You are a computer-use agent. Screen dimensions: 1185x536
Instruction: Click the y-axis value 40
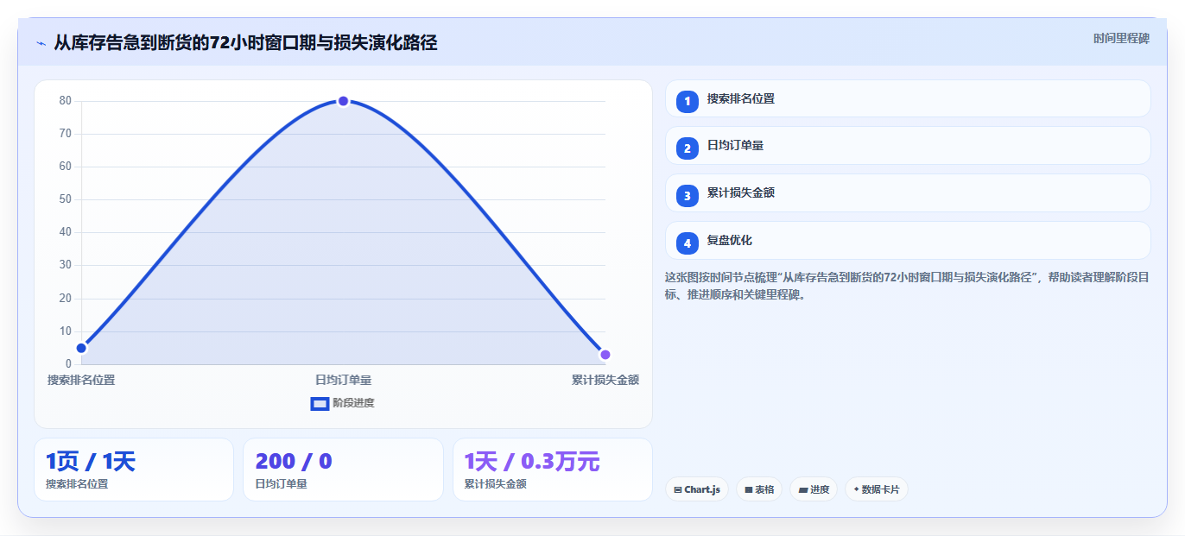pyautogui.click(x=66, y=232)
